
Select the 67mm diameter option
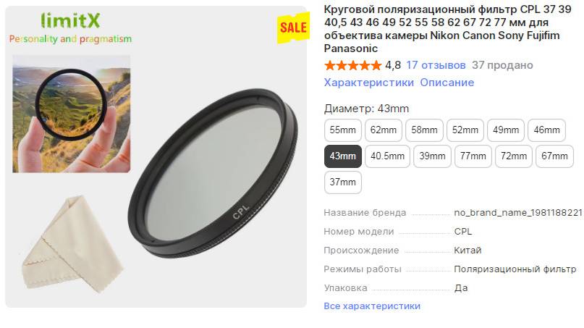pyautogui.click(x=554, y=156)
